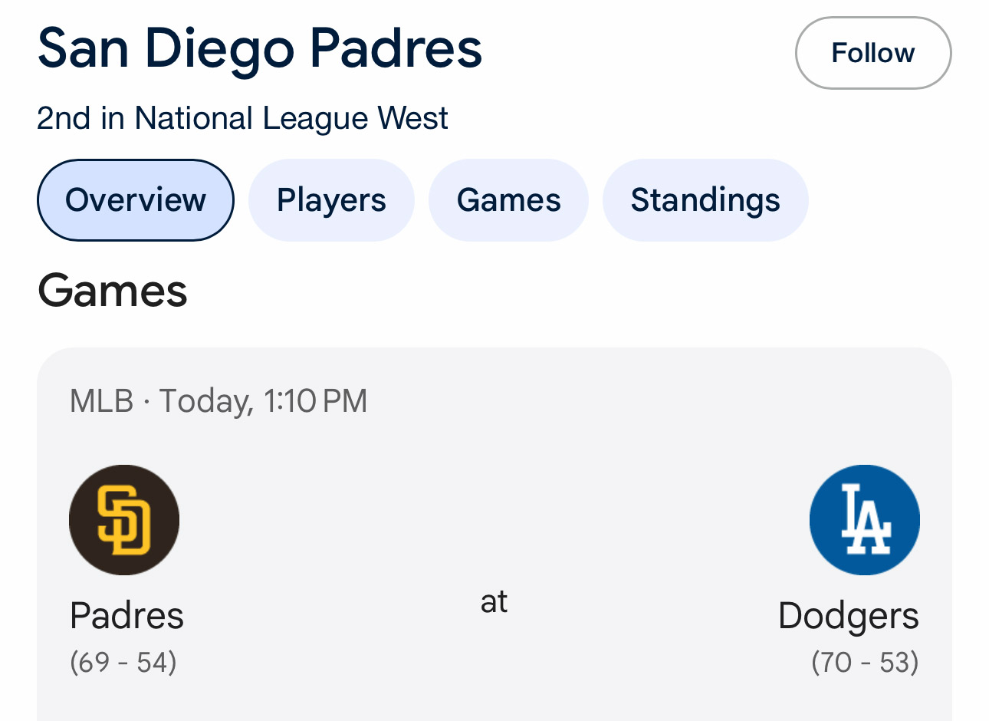
Task: Click the Dodgers record (70 - 53)
Action: [865, 662]
